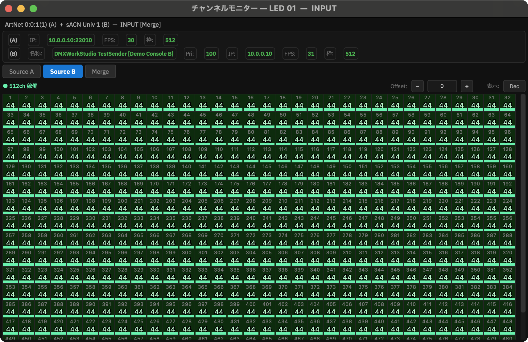Click the Offset: label
Image resolution: width=528 pixels, height=342 pixels.
click(399, 86)
